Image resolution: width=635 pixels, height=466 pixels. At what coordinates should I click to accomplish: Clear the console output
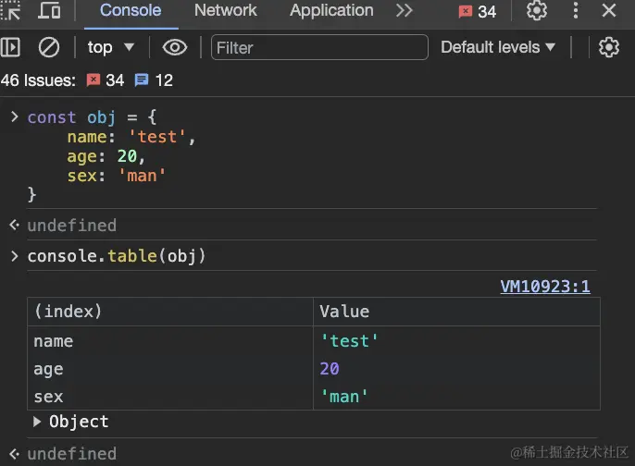(x=48, y=47)
